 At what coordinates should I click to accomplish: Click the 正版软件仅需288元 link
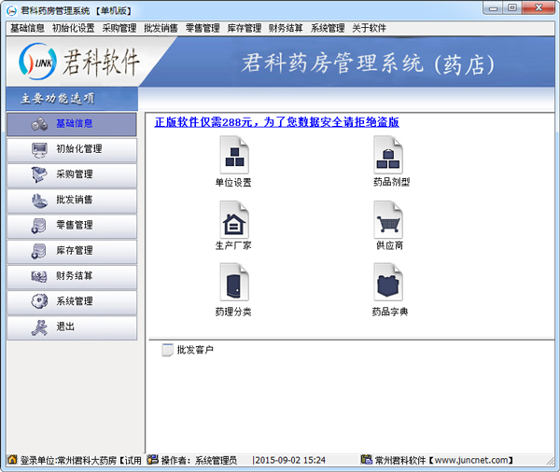(x=277, y=122)
